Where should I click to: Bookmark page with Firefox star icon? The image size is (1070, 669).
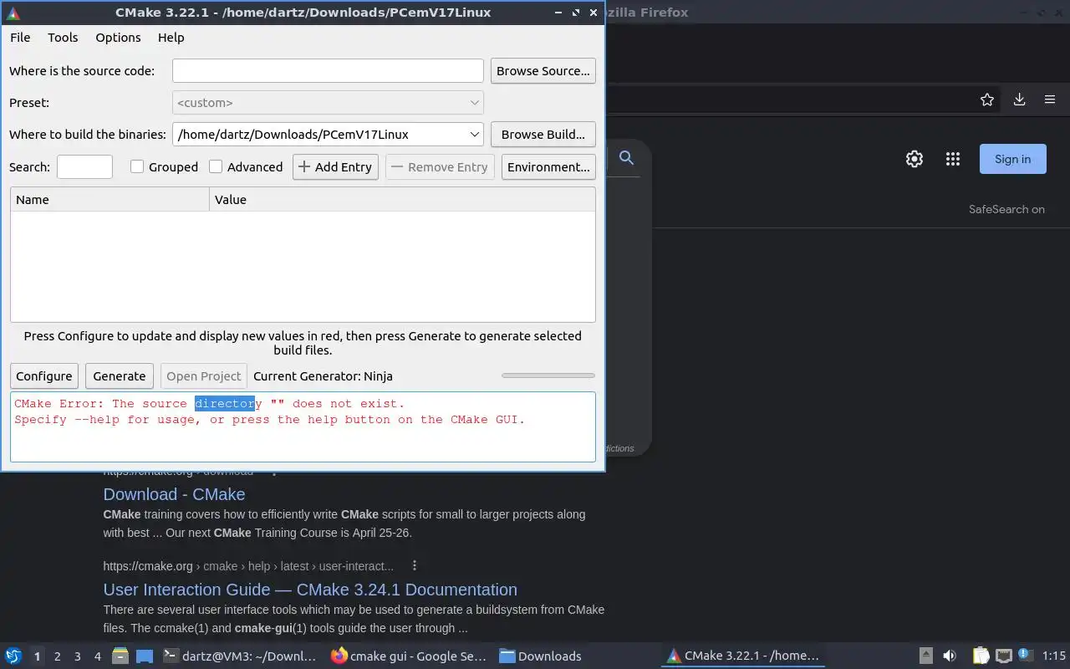point(987,100)
